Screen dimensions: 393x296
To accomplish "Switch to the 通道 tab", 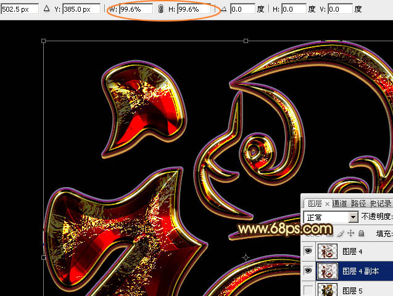I will pos(340,204).
